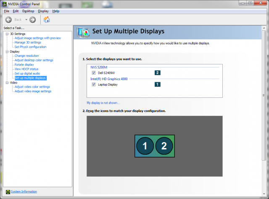Open Adjust video image settings
This screenshot has height=199, width=269.
(33, 91)
